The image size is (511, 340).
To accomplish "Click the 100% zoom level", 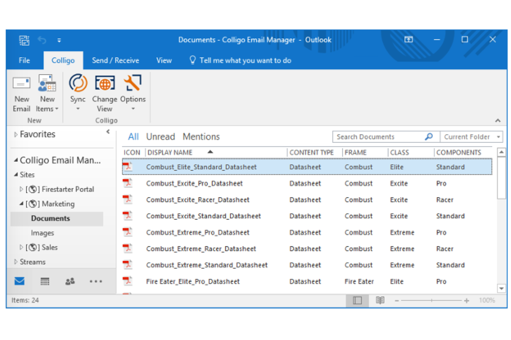I will click(x=486, y=300).
